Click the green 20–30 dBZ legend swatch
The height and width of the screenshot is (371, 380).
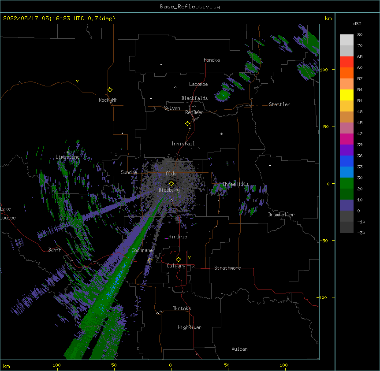point(346,183)
